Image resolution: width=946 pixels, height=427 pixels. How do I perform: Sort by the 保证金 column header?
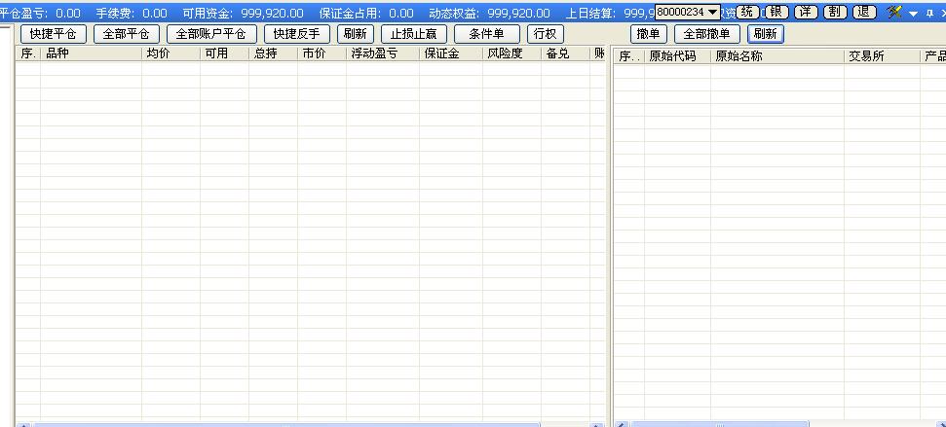tap(451, 53)
